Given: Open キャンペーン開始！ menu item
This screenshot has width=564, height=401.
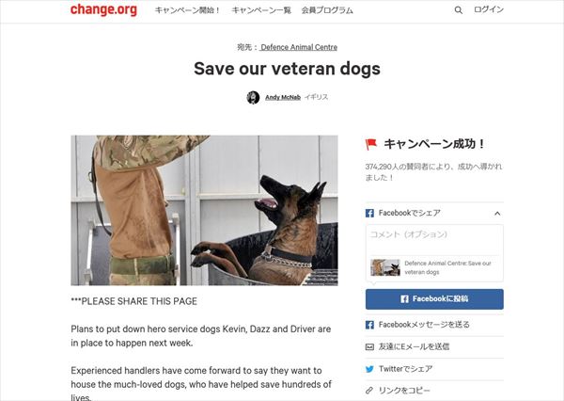Looking at the screenshot, I should tap(187, 10).
